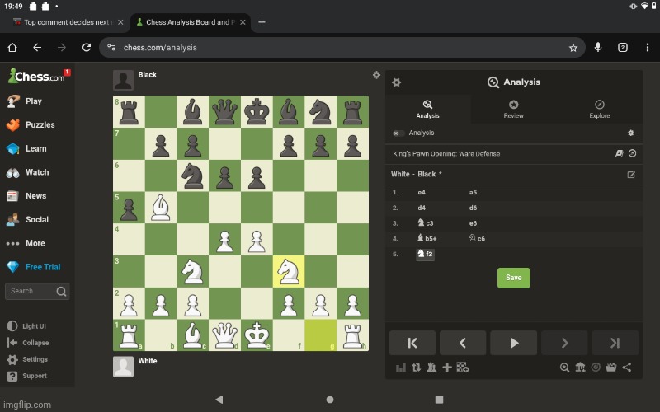660x412 pixels.
Task: Click the black queen on d8
Action: point(224,112)
